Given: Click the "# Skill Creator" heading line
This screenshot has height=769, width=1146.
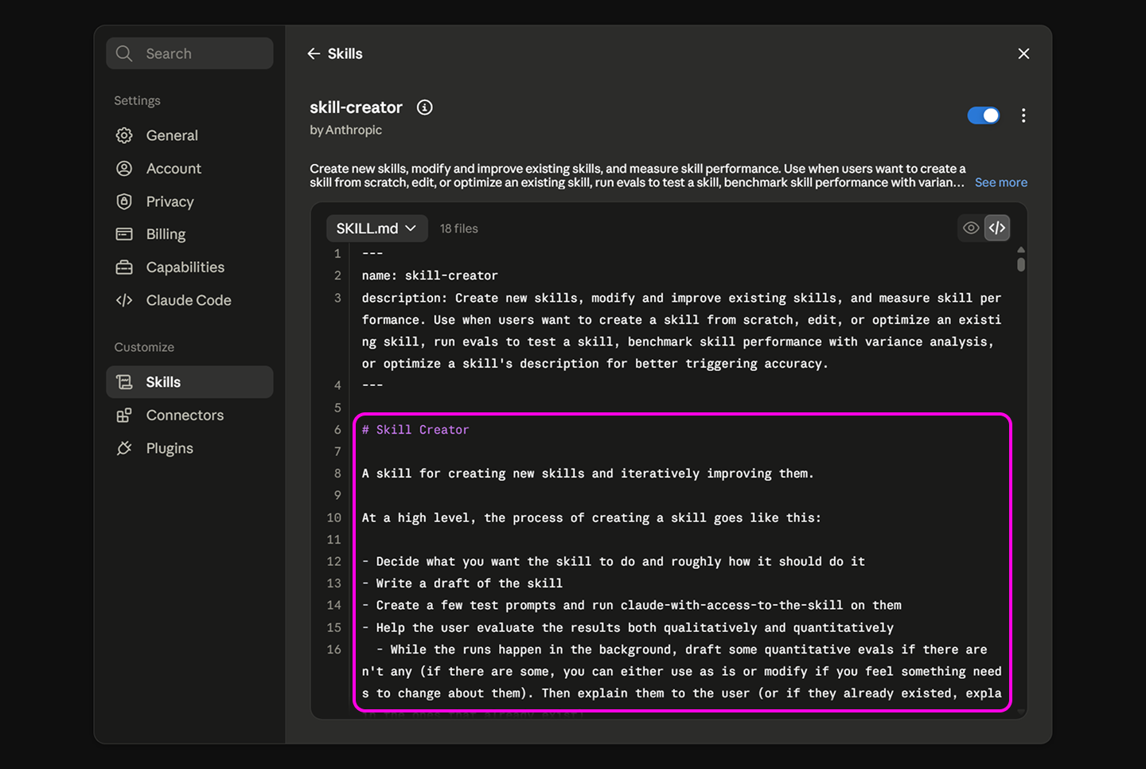Looking at the screenshot, I should tap(415, 430).
